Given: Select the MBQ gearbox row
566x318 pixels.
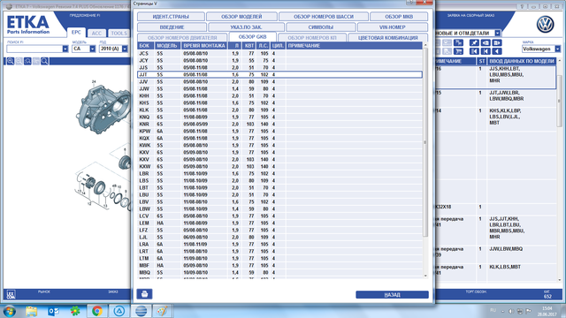Looking at the screenshot, I should point(279,273).
